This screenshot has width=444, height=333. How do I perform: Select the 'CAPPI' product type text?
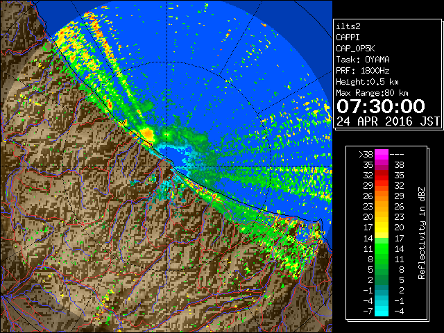pyautogui.click(x=348, y=37)
